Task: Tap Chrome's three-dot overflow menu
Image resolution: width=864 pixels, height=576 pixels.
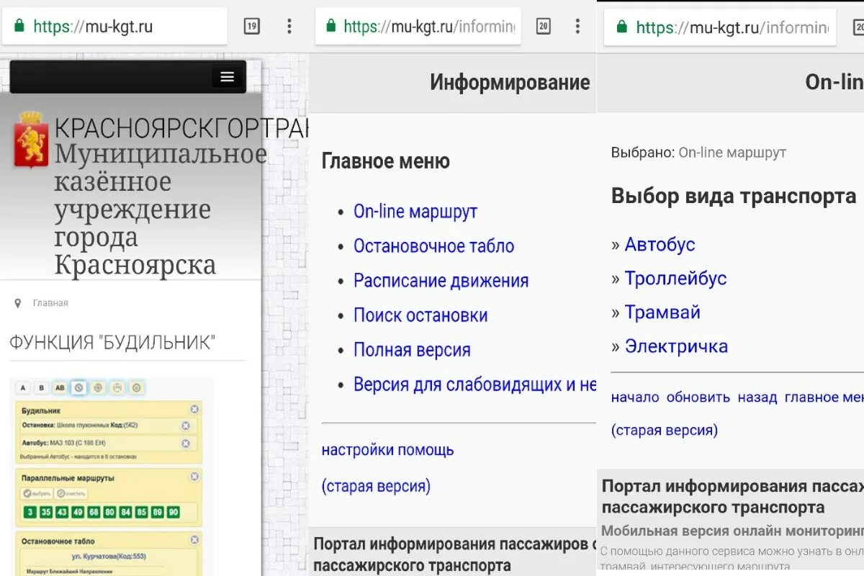Action: click(x=288, y=26)
